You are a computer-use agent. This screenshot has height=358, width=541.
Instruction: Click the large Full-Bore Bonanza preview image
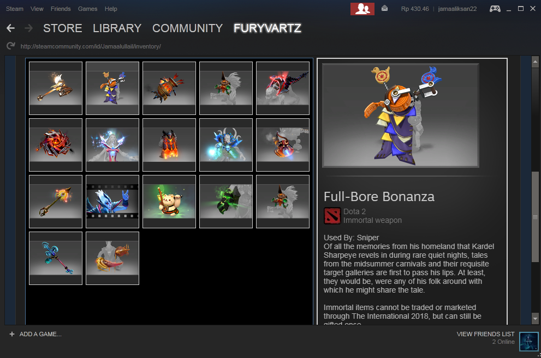click(x=401, y=116)
